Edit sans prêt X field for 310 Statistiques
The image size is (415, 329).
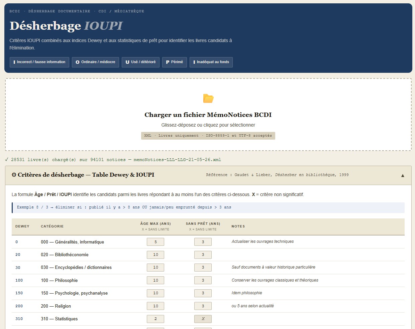pos(203,319)
